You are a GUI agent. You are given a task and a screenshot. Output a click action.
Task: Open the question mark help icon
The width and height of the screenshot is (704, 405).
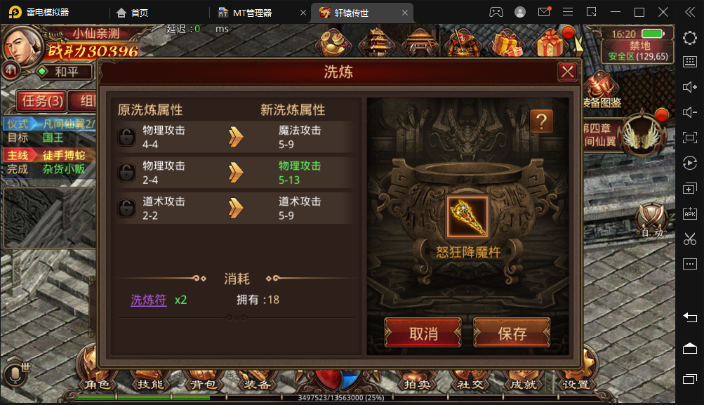pyautogui.click(x=541, y=121)
